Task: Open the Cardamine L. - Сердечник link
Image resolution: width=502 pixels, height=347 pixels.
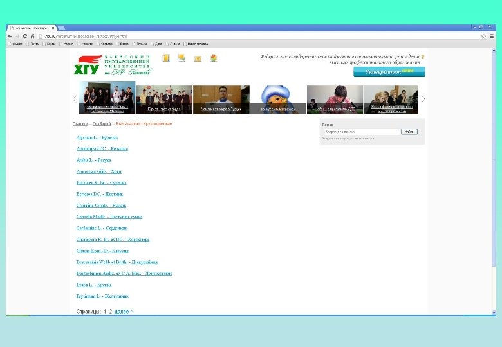Action: [102, 228]
